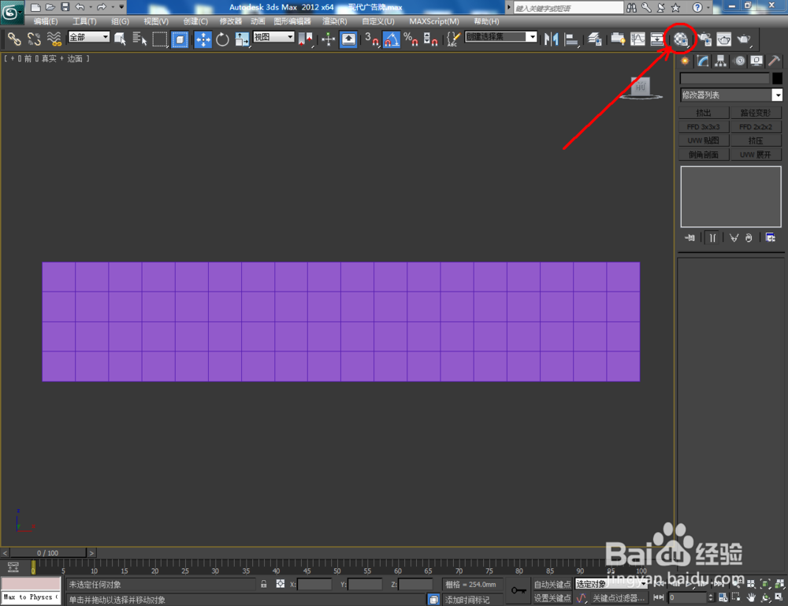Open the reference coordinate system dropdown 视图
The width and height of the screenshot is (788, 606).
pyautogui.click(x=273, y=37)
